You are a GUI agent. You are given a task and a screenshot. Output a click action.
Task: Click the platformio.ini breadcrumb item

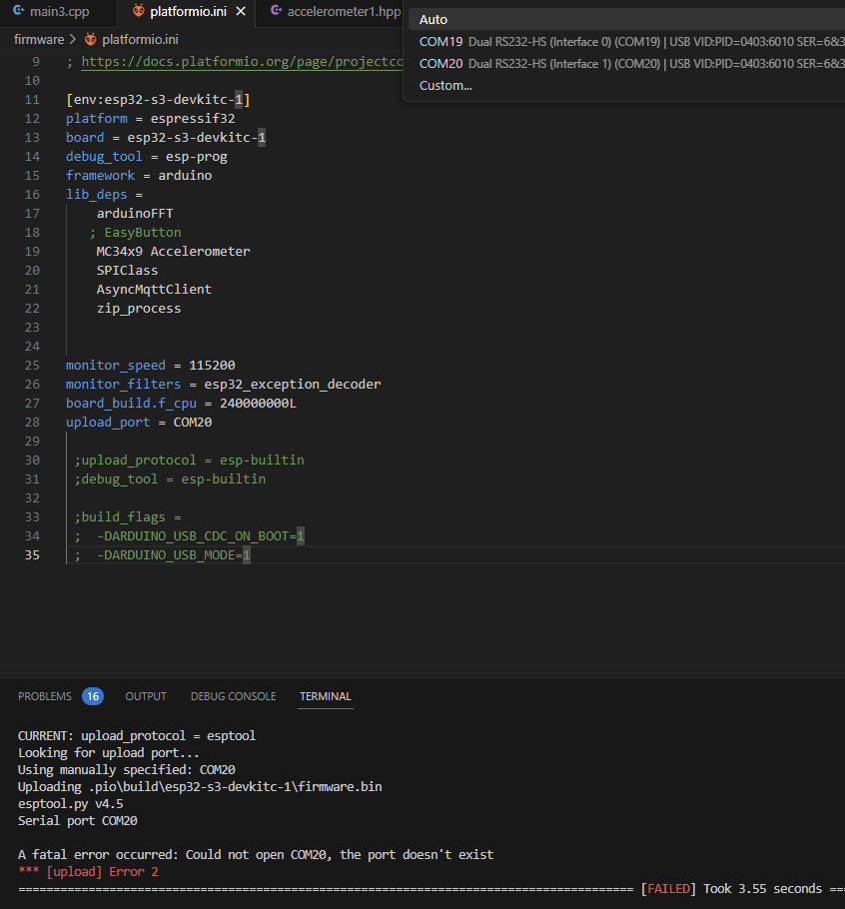(x=140, y=39)
